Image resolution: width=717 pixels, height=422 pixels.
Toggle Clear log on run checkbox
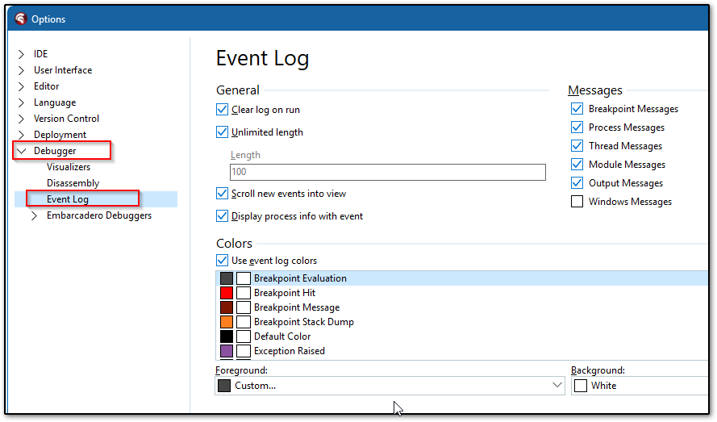coord(223,110)
